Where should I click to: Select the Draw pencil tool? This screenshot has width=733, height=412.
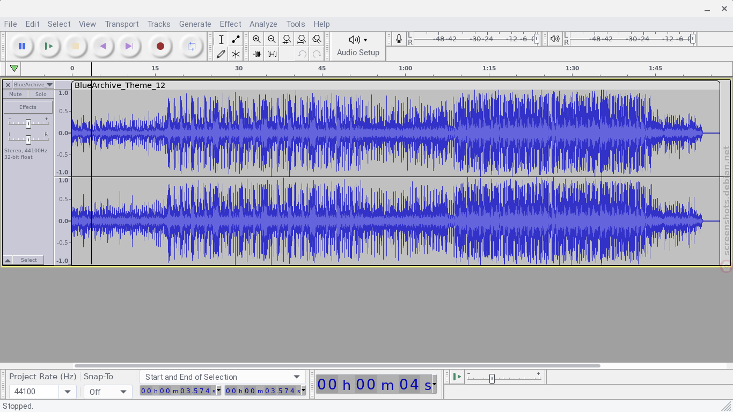pyautogui.click(x=221, y=54)
